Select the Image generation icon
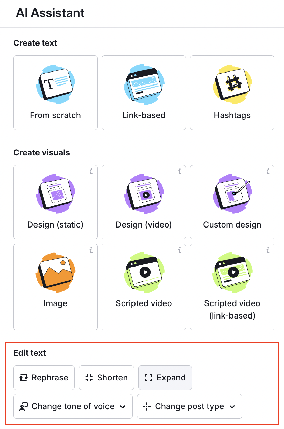The image size is (284, 429). pos(55,272)
